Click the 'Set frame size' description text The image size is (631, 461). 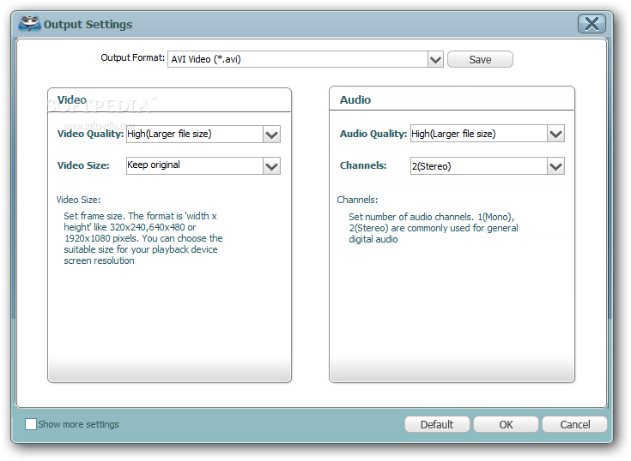(143, 238)
